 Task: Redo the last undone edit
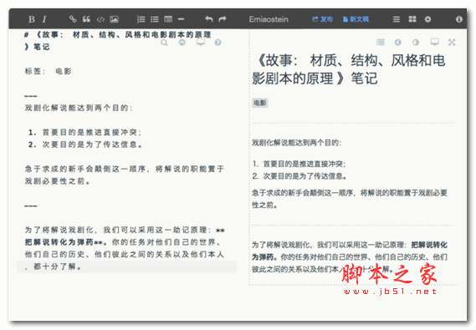point(223,19)
